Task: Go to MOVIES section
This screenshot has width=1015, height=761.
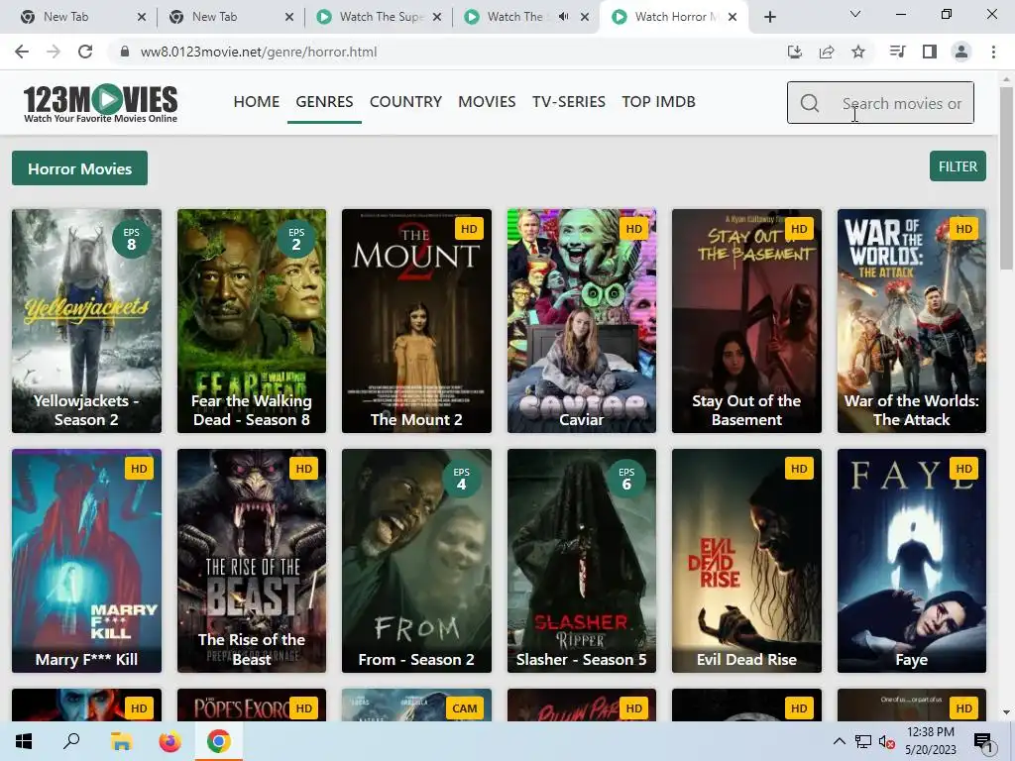Action: click(x=487, y=102)
